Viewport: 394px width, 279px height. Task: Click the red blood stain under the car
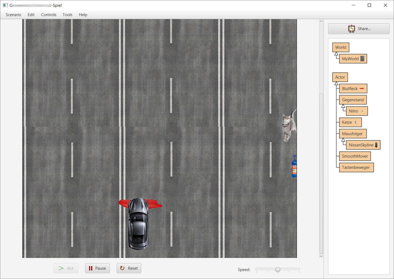pos(155,204)
